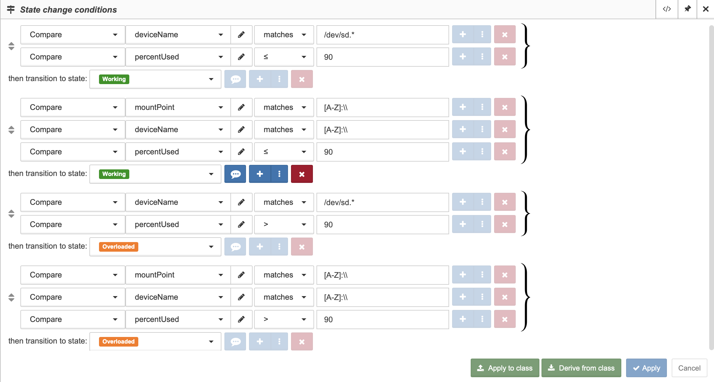Reorder the first condition group with sort handle

[x=11, y=46]
